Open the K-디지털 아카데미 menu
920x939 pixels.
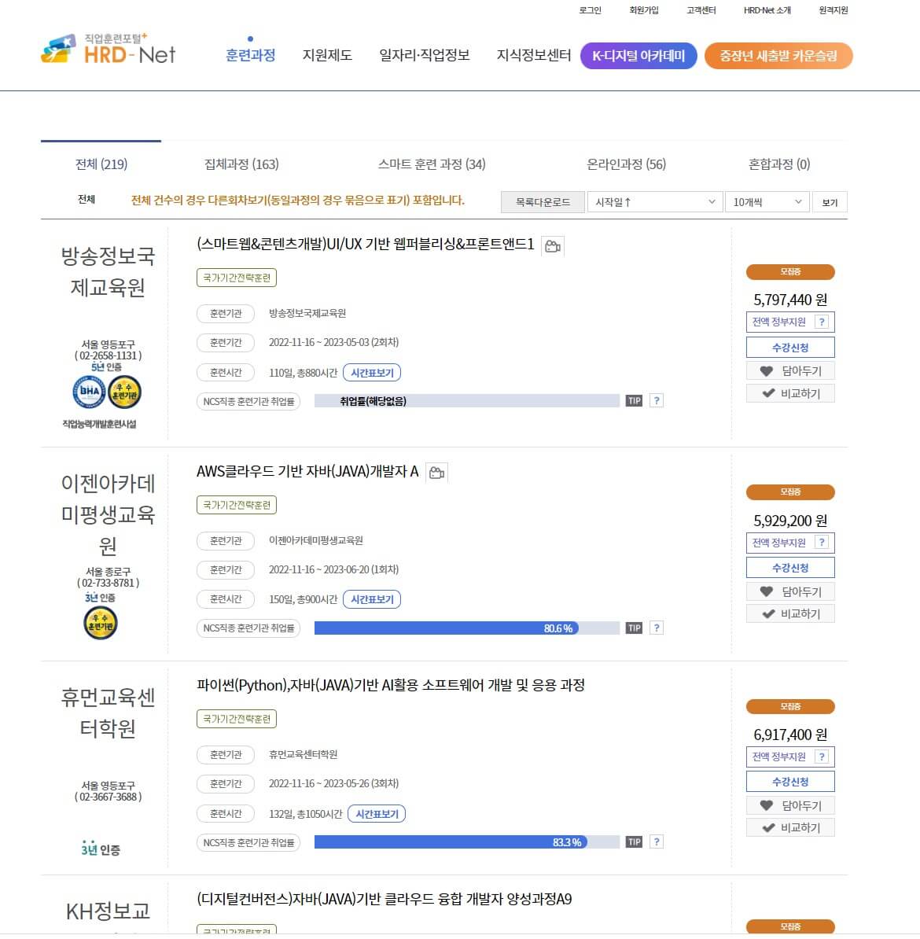click(638, 55)
